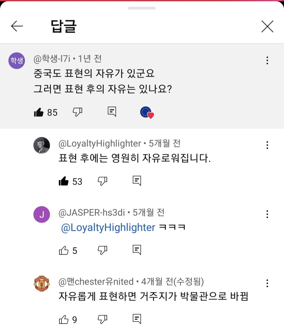Dislike the @LoyaltyHighlighter reply
The image size is (284, 336).
(102, 181)
